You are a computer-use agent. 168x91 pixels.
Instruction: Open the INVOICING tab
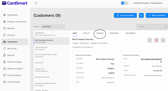click(x=114, y=33)
